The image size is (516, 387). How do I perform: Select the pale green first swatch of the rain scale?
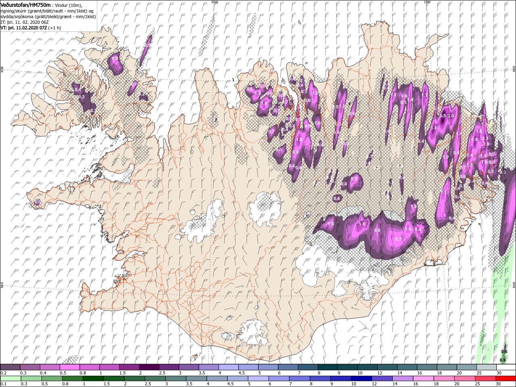click(x=10, y=378)
